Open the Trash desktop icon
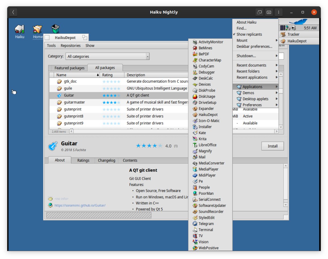Viewport: 328px width, 259px height. point(56,29)
